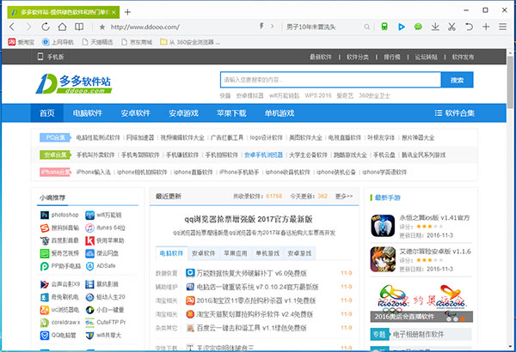The image size is (516, 352).
Task: Open the Rio 2016 Olympics banner
Action: [421, 302]
